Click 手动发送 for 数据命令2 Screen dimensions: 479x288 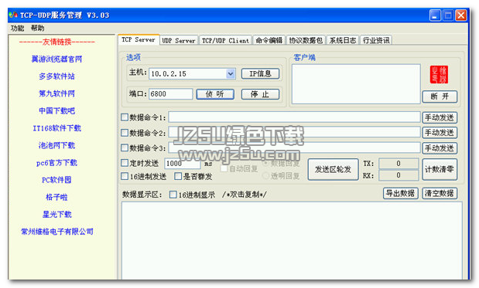click(x=440, y=133)
